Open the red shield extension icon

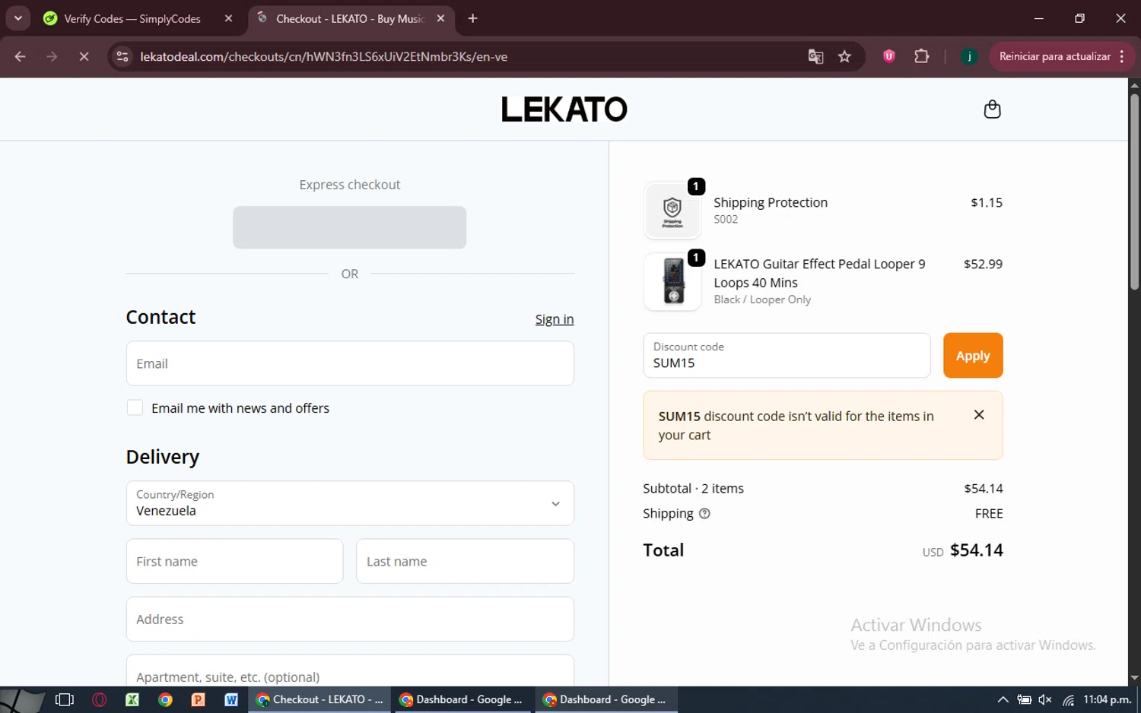coord(888,56)
